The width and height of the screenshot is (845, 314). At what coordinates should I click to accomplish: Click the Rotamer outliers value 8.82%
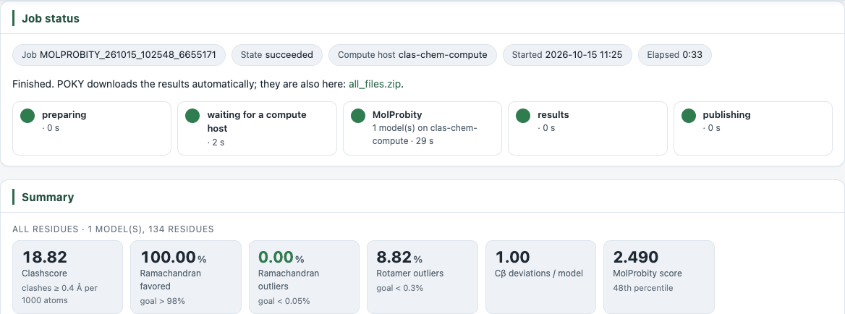399,257
